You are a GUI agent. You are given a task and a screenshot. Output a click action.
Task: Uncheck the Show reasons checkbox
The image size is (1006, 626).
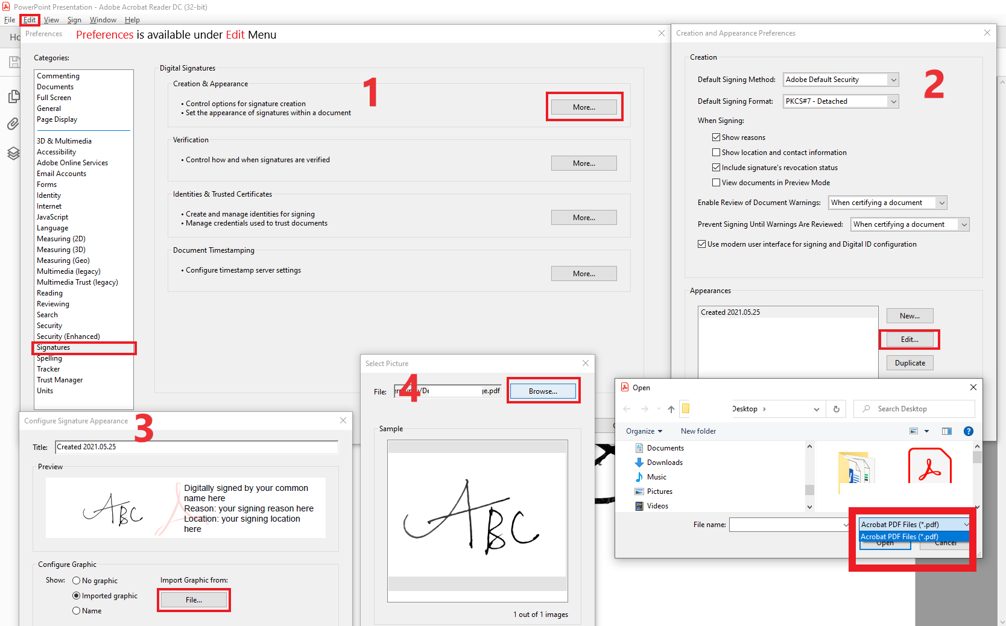pyautogui.click(x=715, y=137)
